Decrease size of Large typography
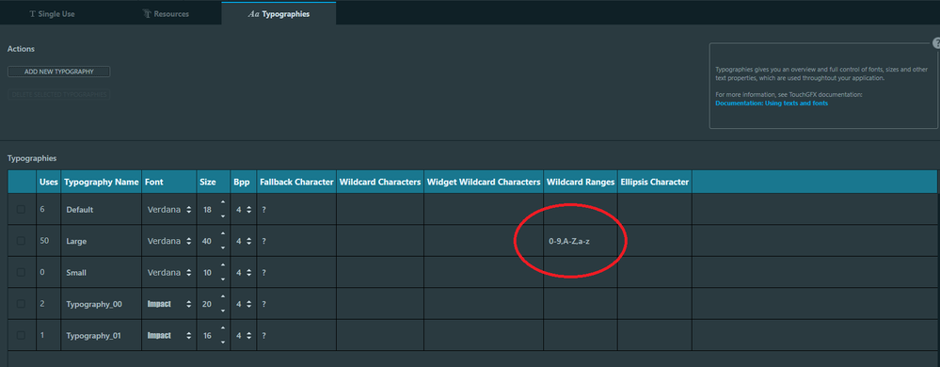 click(223, 247)
